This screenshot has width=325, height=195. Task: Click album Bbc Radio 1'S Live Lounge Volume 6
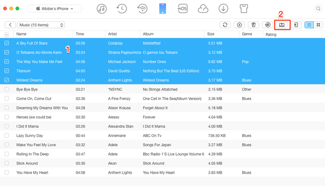[x=174, y=154]
